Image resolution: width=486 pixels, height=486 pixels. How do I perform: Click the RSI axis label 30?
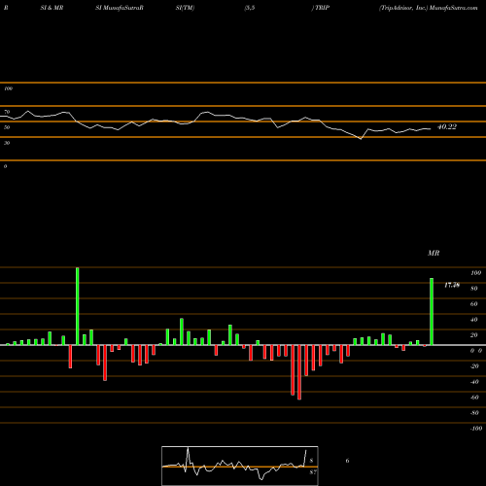tap(7, 143)
